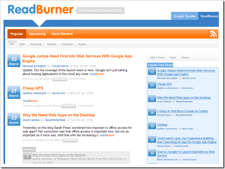This screenshot has width=225, height=169.
Task: Filter by Web category
Action: 22,44
